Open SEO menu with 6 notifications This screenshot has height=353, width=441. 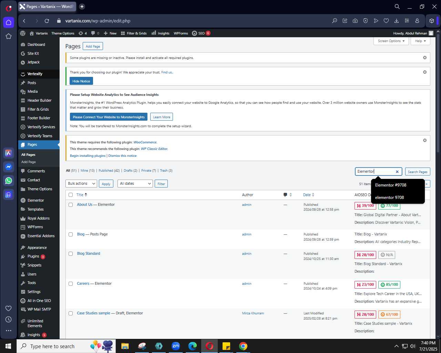201,33
